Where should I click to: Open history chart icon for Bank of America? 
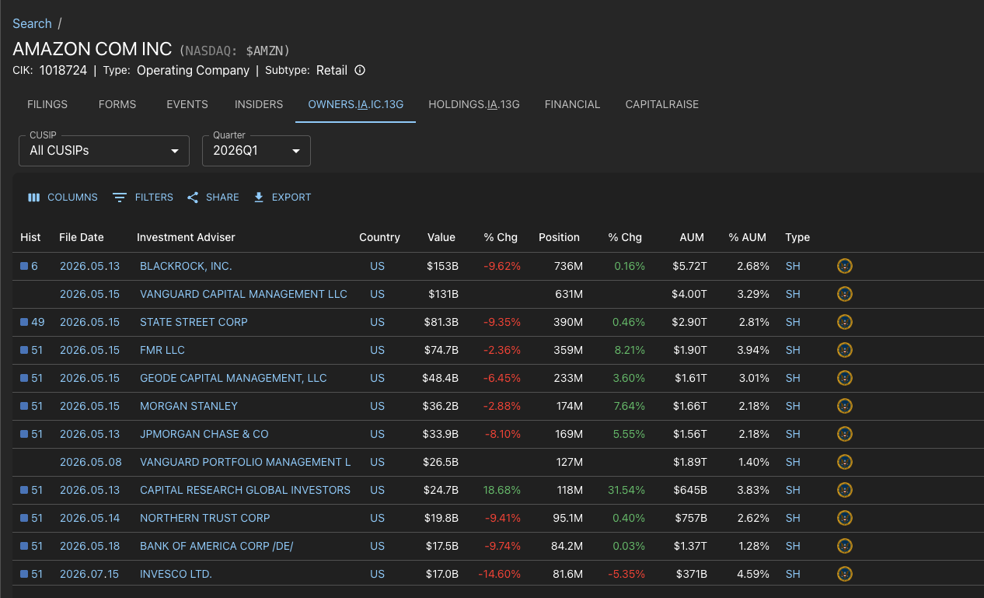click(x=24, y=546)
